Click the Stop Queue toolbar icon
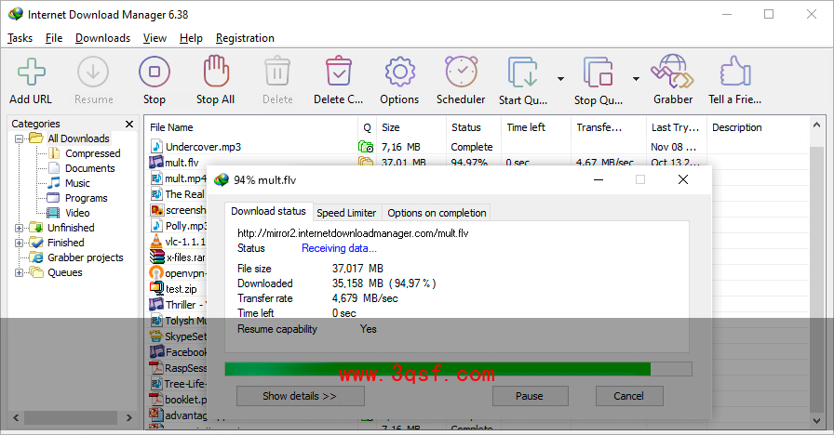 click(599, 72)
